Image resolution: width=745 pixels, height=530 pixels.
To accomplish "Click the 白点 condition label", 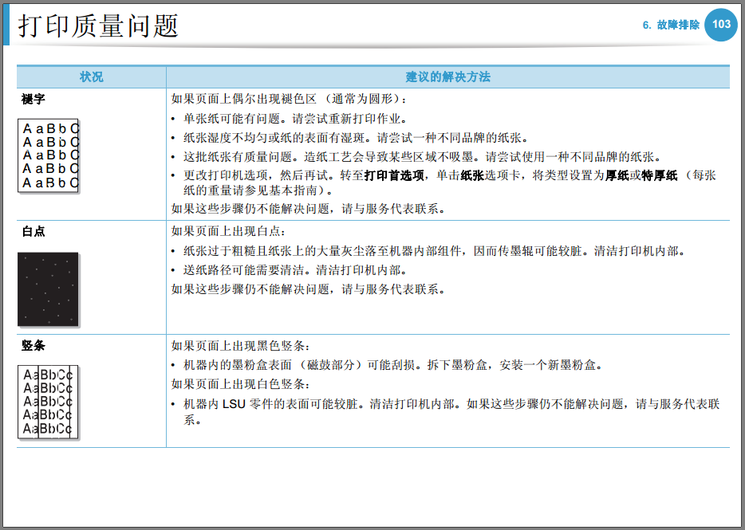I will pyautogui.click(x=34, y=231).
